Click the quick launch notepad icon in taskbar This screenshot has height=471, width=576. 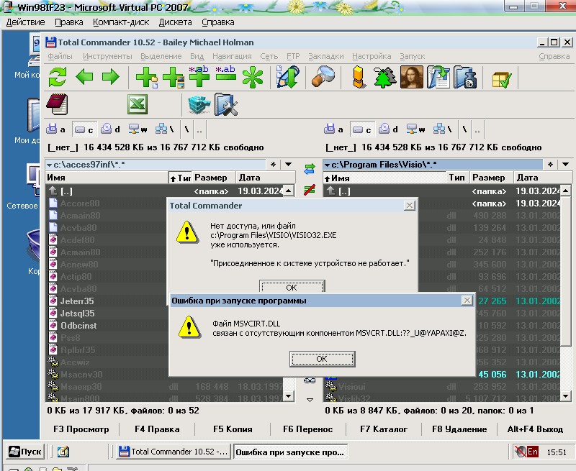[63, 452]
